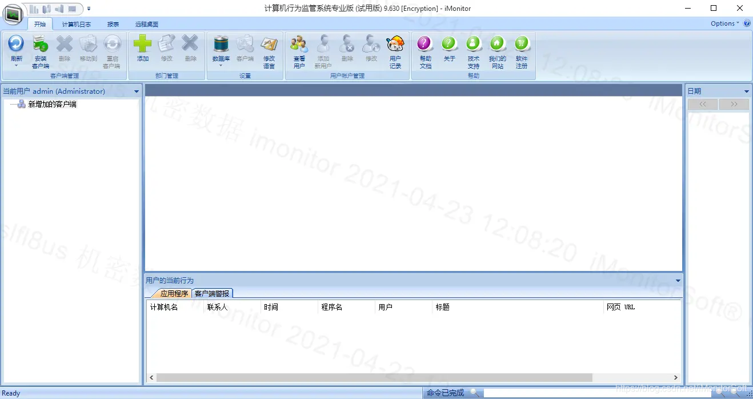This screenshot has height=399, width=753.
Task: Click the search magnifier icon in status bar
Action: 474,393
